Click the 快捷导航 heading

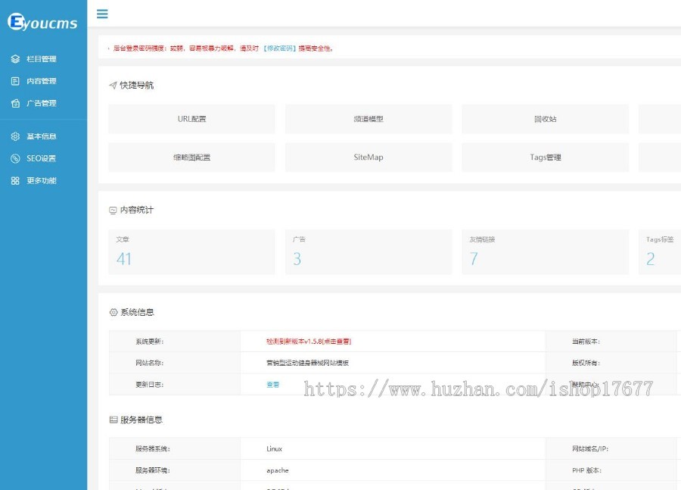pyautogui.click(x=137, y=86)
